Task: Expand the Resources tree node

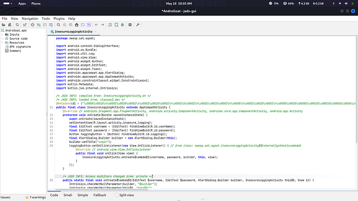Action: point(2,43)
